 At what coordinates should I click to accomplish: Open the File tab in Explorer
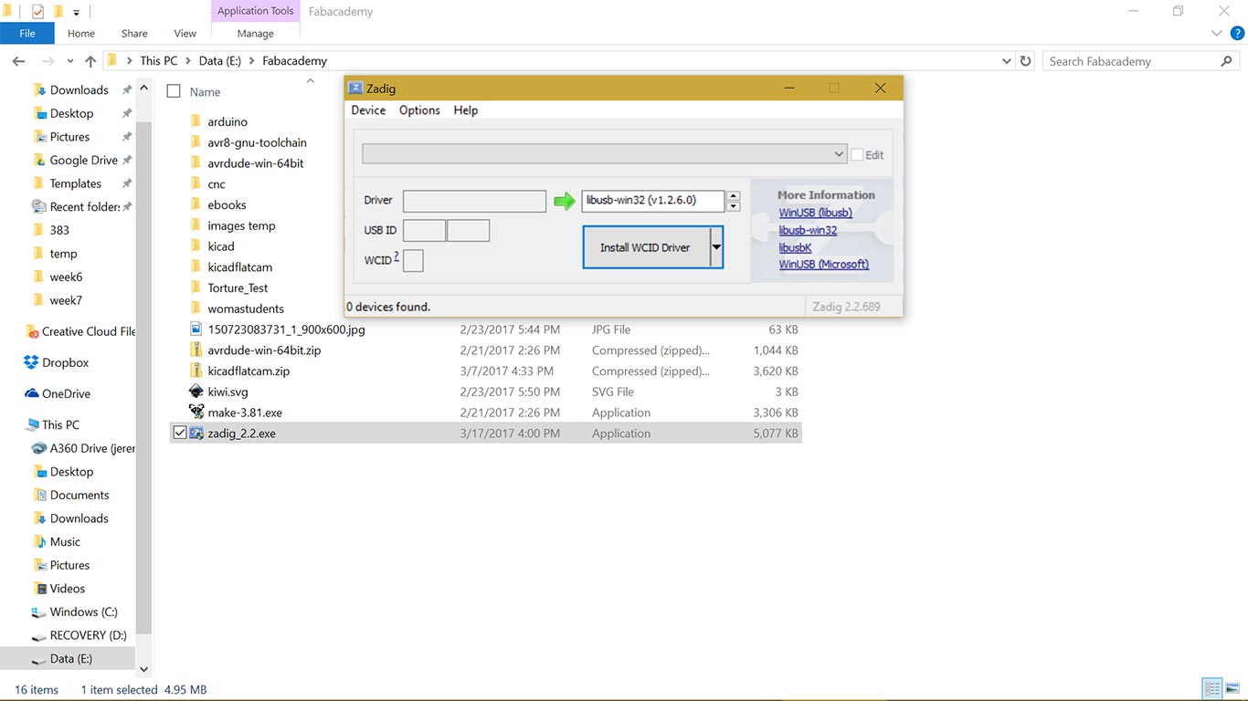pos(27,34)
